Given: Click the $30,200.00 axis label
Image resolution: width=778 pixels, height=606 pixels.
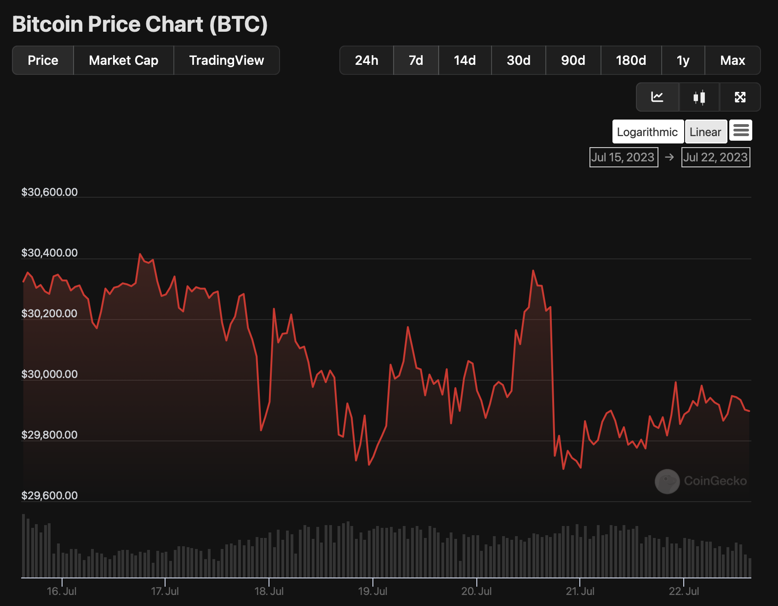Looking at the screenshot, I should click(50, 314).
